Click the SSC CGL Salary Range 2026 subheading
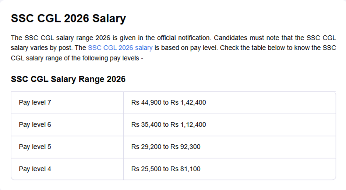Viewport: 346px width, 190px height. 68,79
